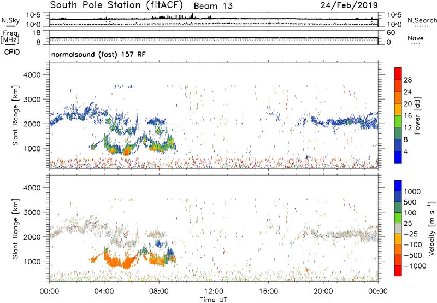
Task: Click the "08:00" time tick label
Action: [159, 292]
